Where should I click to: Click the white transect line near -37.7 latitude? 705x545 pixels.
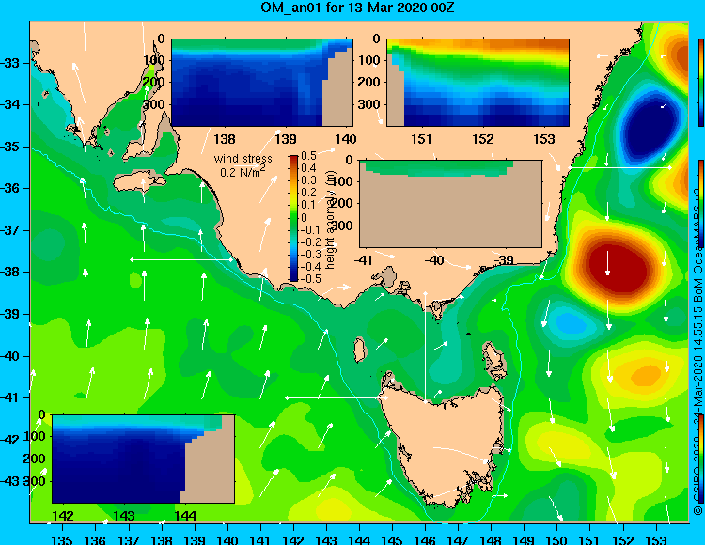pyautogui.click(x=181, y=259)
